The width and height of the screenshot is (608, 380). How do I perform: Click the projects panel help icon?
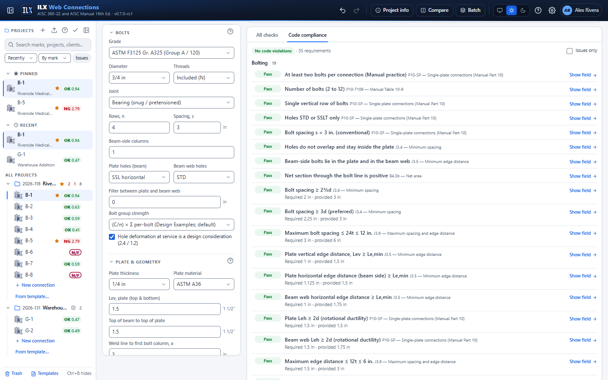[x=65, y=30]
